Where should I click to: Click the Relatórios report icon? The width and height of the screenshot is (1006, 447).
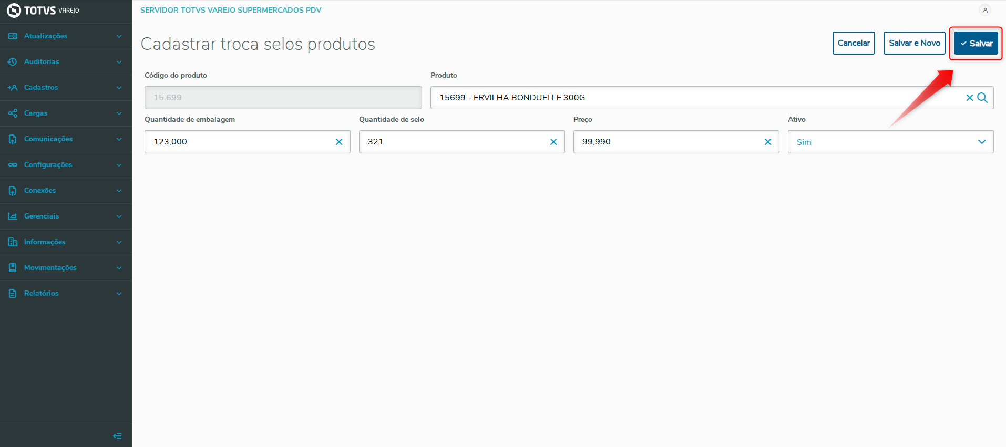click(13, 294)
